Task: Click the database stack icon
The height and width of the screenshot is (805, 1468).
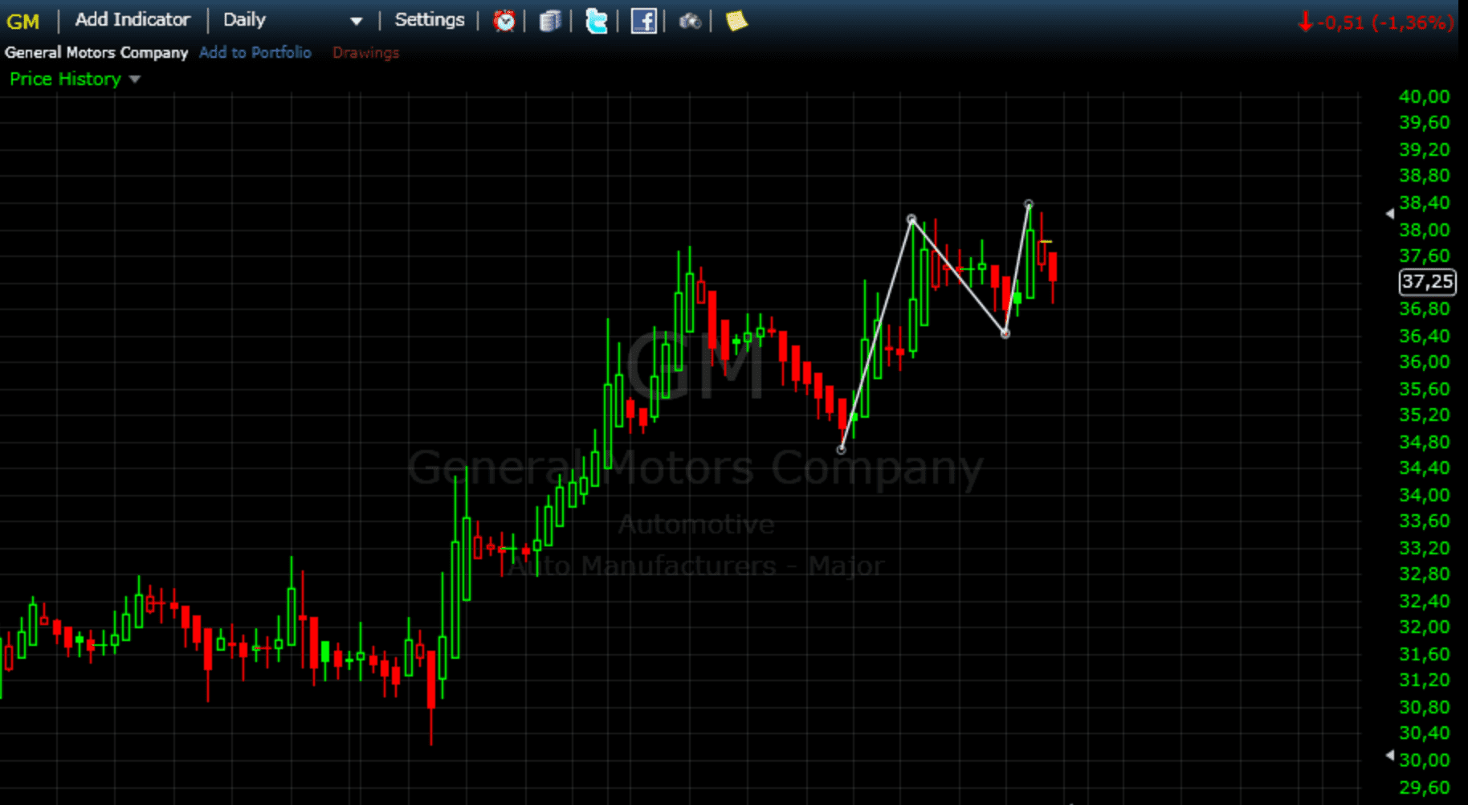Action: point(550,21)
